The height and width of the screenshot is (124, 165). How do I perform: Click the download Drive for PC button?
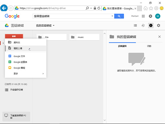[x=16, y=116]
